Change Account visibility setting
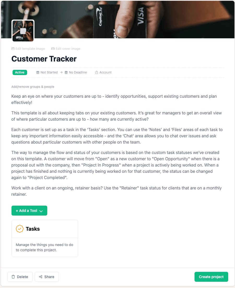 click(x=105, y=72)
